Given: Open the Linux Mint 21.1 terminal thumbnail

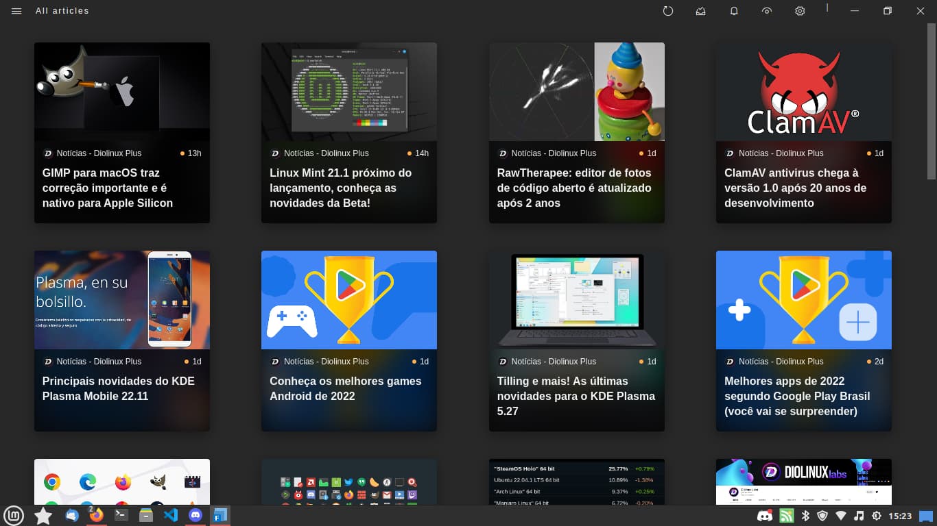Looking at the screenshot, I should tap(349, 92).
